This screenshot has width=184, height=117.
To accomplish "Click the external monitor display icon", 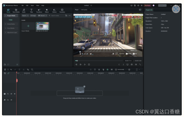I will point(127,65).
